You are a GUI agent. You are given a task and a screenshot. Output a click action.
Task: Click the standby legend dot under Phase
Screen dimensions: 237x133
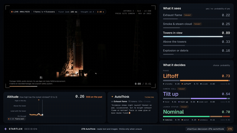click(164, 84)
